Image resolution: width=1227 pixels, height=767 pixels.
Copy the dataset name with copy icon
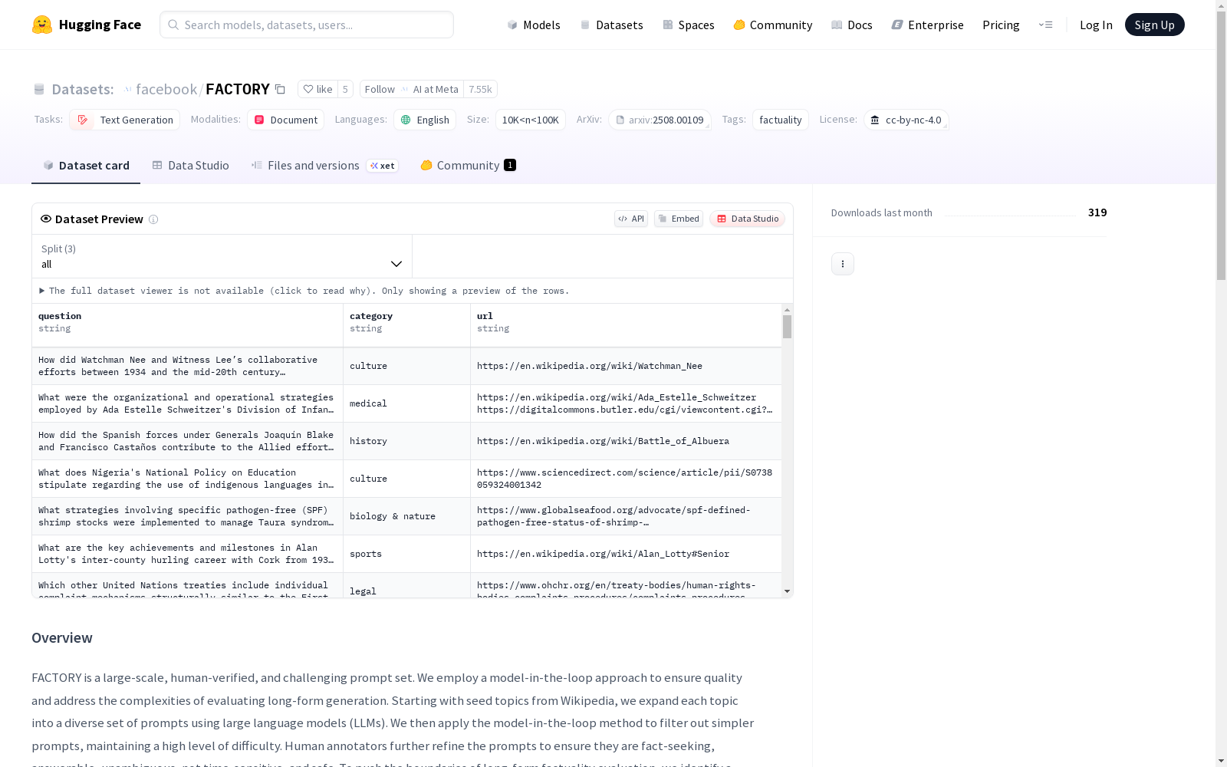click(281, 89)
